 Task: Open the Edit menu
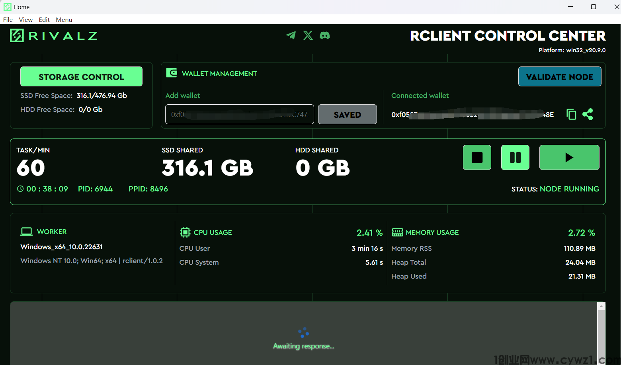[44, 20]
